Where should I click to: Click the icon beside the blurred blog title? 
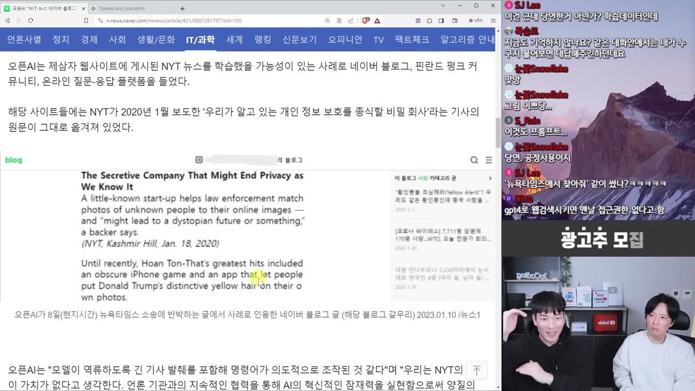point(199,160)
